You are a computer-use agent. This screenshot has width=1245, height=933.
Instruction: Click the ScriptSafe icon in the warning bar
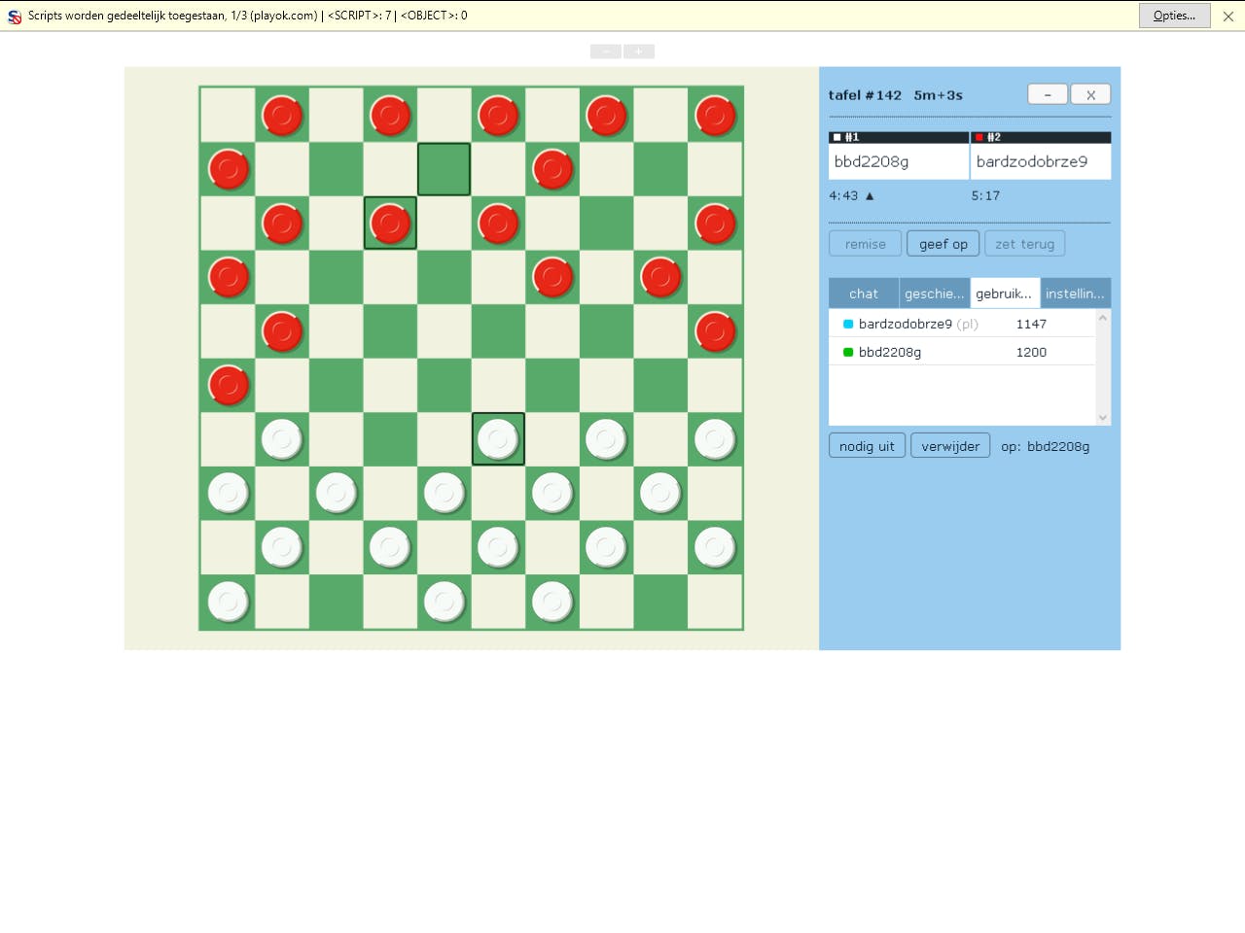[14, 16]
